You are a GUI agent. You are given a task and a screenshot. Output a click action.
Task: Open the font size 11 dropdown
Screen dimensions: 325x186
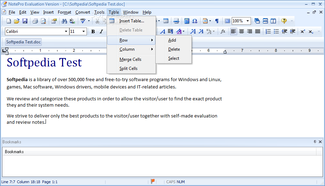83,31
